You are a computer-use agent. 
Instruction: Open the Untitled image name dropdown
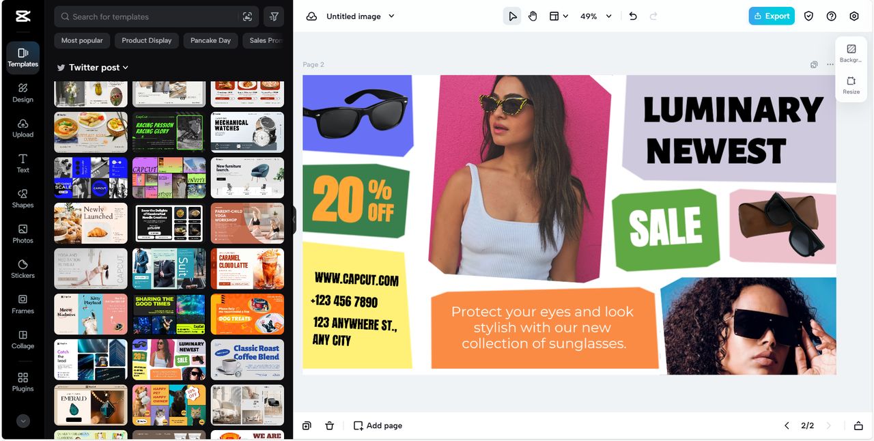click(x=361, y=16)
